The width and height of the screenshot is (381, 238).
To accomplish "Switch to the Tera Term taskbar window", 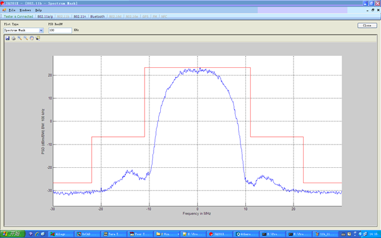I will 114,234.
